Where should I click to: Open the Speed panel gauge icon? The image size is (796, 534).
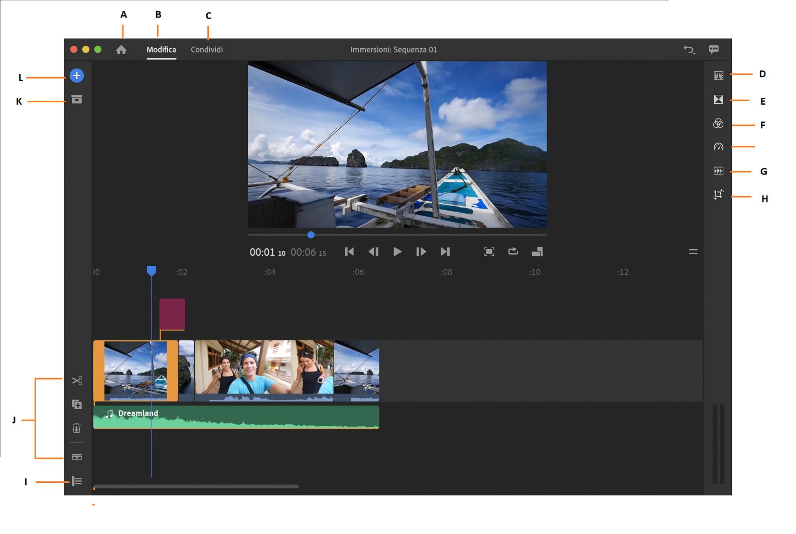[718, 147]
